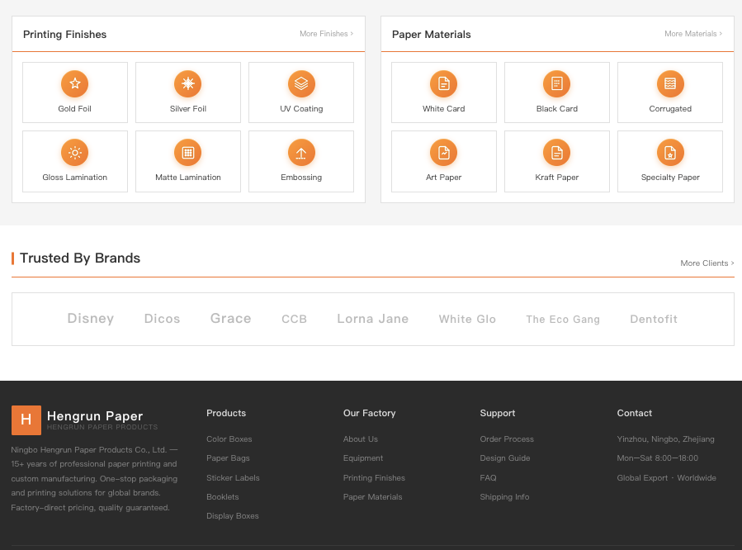Expand More Materials link

pos(693,34)
